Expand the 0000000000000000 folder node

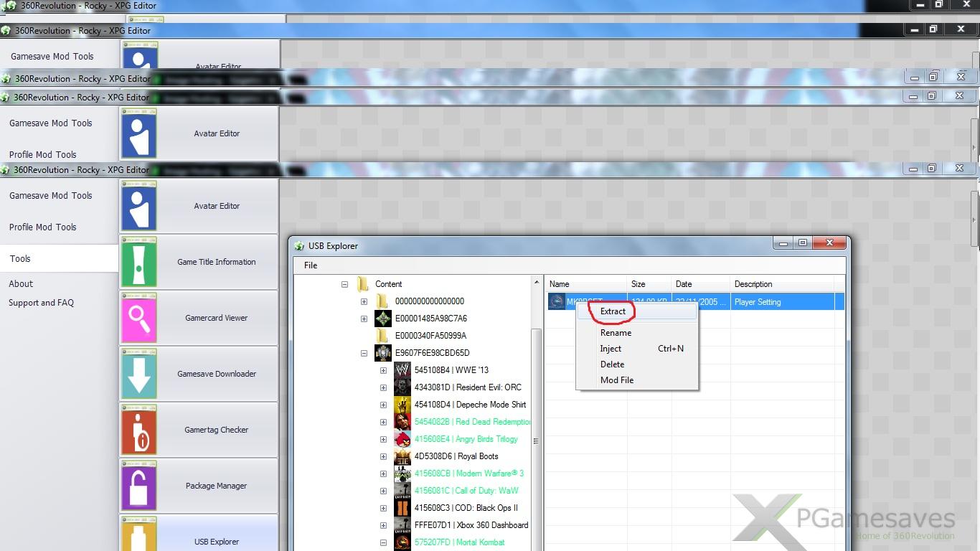[x=364, y=301]
